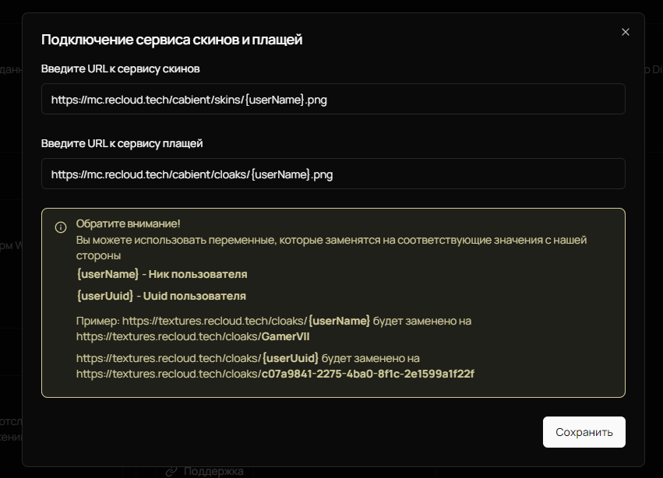Click the info icon in the notice box
This screenshot has height=478, width=663.
click(60, 227)
